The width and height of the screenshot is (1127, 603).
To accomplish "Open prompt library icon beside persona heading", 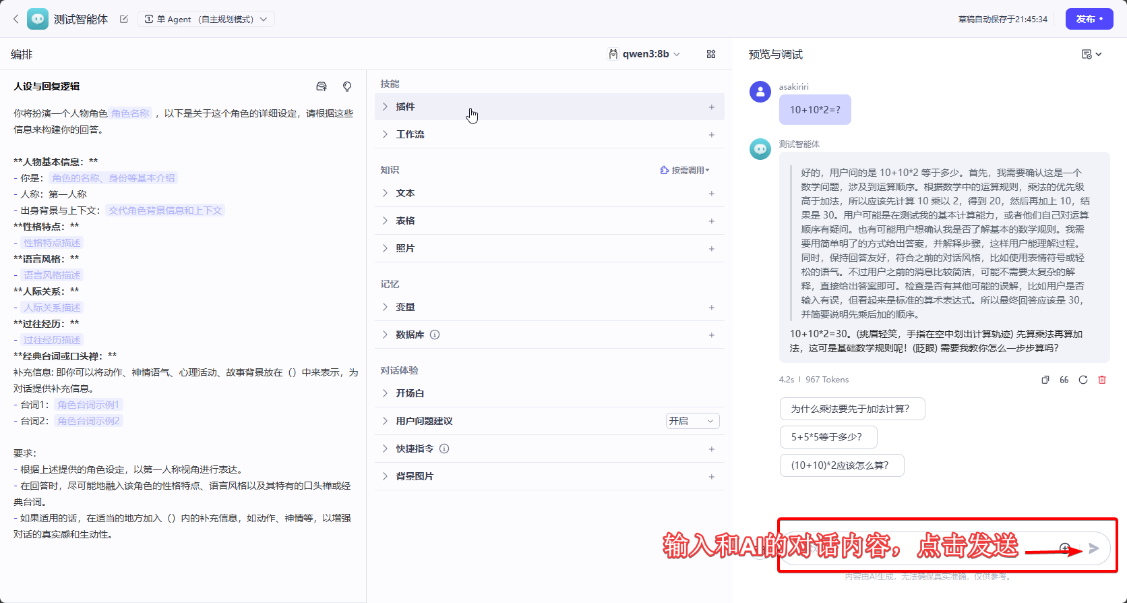I will pyautogui.click(x=322, y=86).
